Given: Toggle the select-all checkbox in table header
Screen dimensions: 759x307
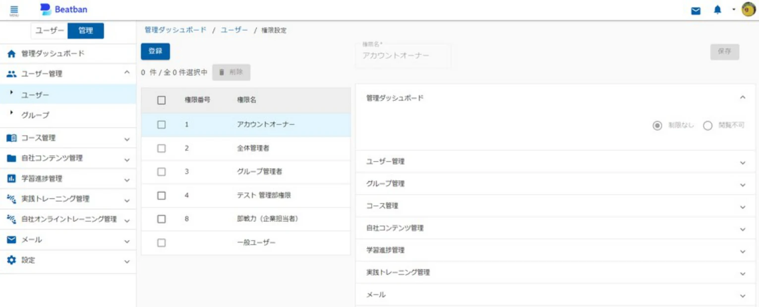Looking at the screenshot, I should [161, 100].
